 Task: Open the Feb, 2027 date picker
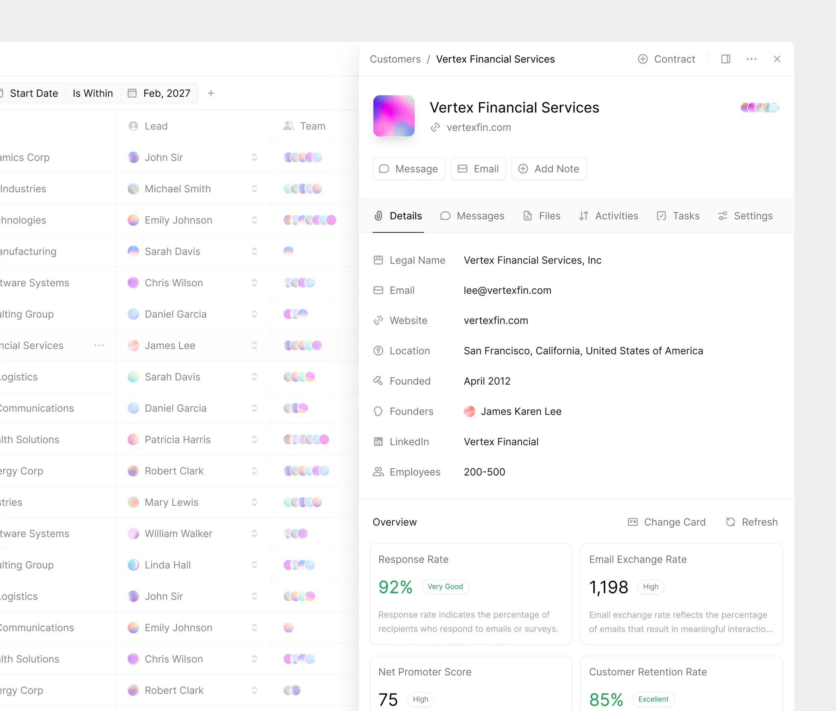tap(159, 94)
